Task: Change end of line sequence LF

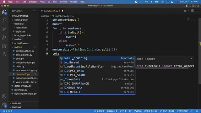Action: click(x=130, y=111)
